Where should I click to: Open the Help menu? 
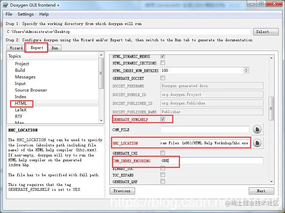[x=44, y=14]
